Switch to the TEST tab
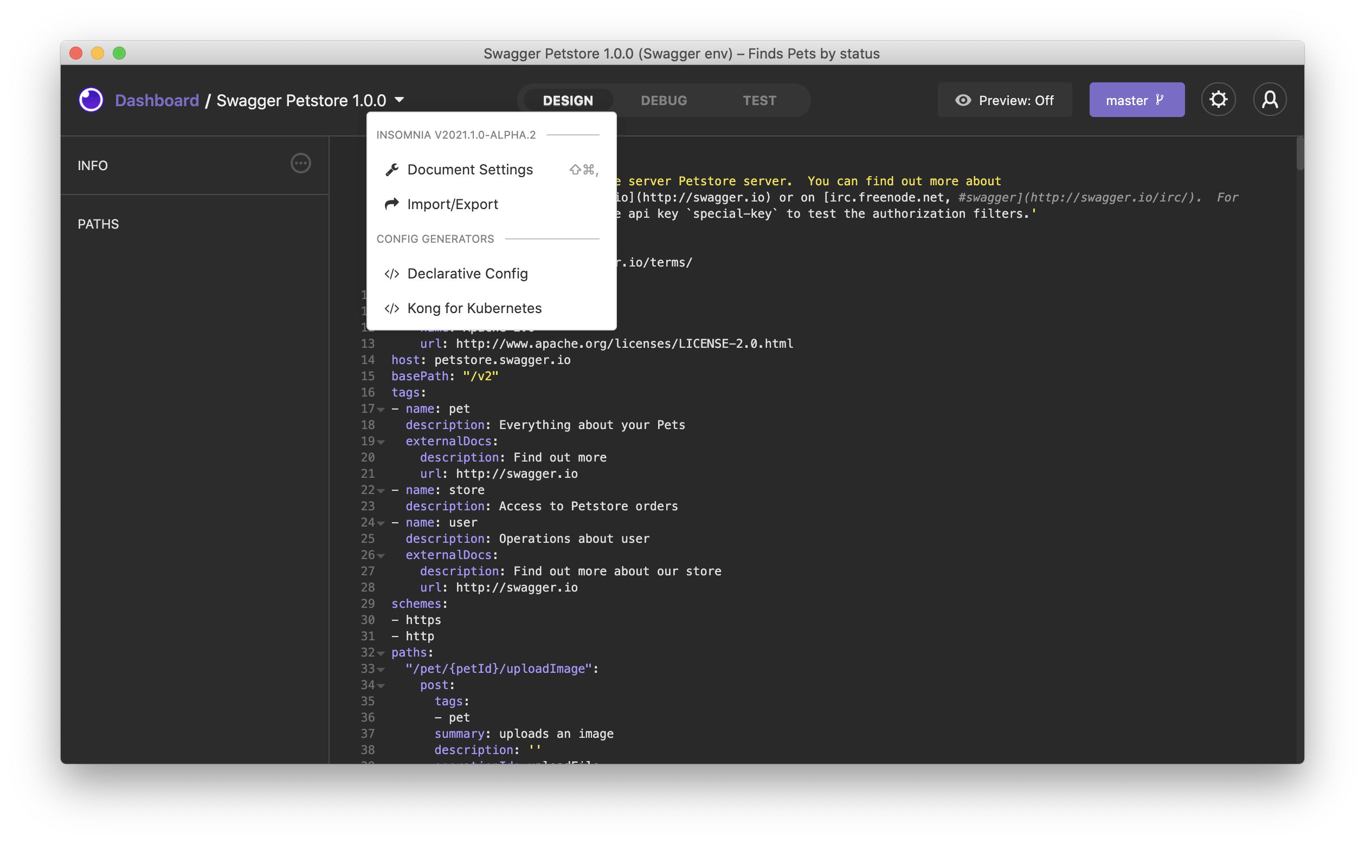The width and height of the screenshot is (1365, 844). [759, 100]
